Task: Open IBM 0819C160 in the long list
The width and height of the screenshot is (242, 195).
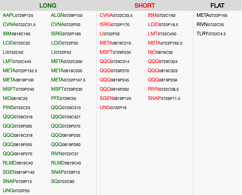Action: 16,34
